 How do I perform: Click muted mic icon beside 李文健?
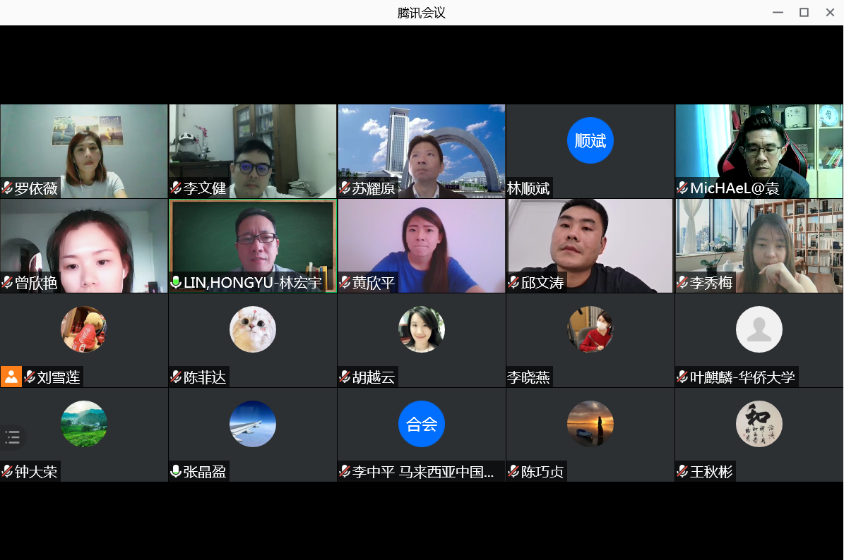pos(176,188)
